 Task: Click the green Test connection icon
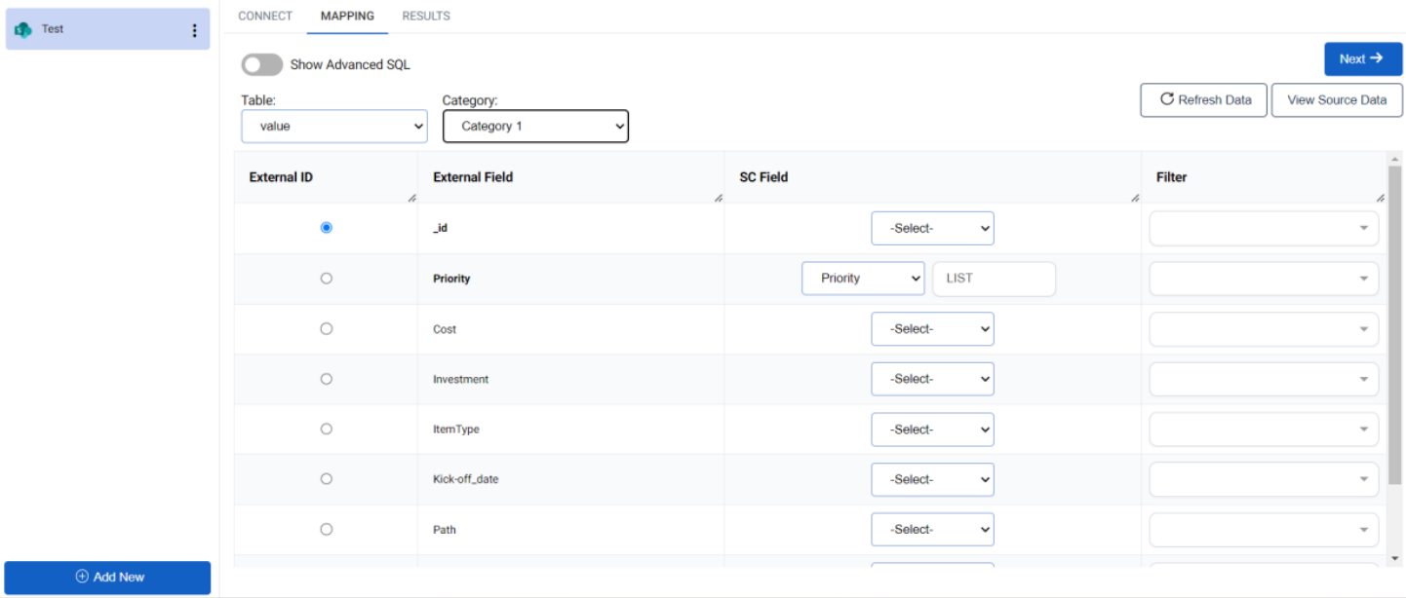21,28
